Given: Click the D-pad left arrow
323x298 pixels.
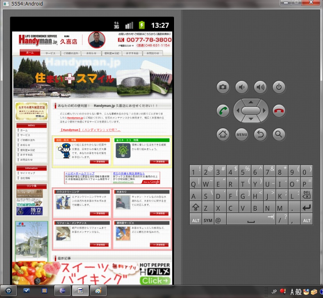Looking at the screenshot, I should point(238,111).
